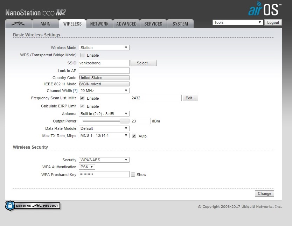The height and width of the screenshot is (226, 292).
Task: Click the Basic Wireless Settings heading
Action: click(x=37, y=35)
